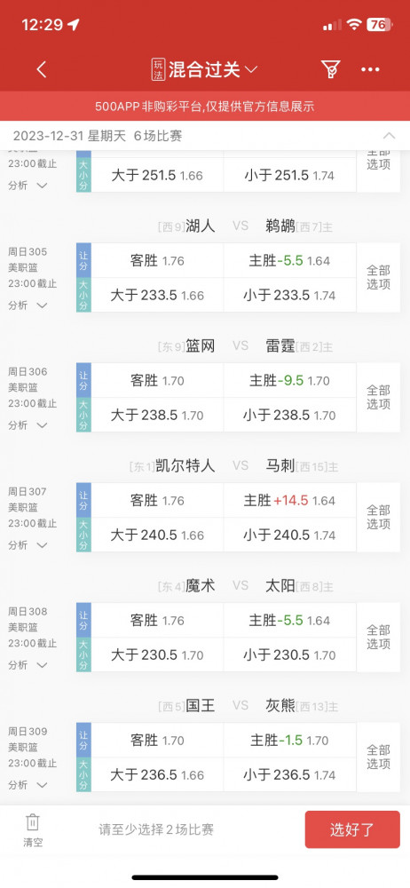
Task: Open the filter funnel icon
Action: click(x=330, y=69)
